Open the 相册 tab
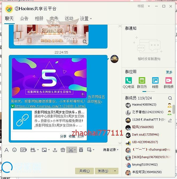Screen dimensions: 177x179 coord(39,18)
